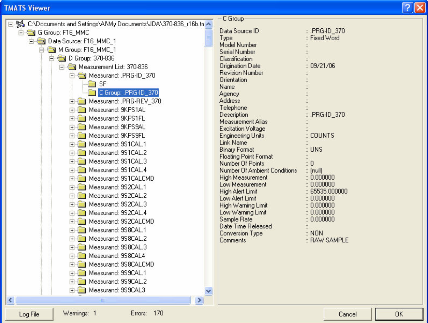Viewport: 428px width, 323px height.
Task: Click the tree's scroll up arrow
Action: 209,25
